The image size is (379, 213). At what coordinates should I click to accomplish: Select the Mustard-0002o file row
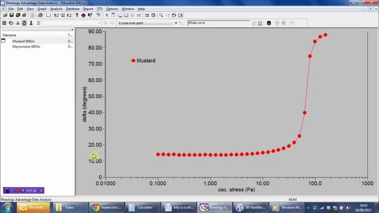[x=37, y=41]
